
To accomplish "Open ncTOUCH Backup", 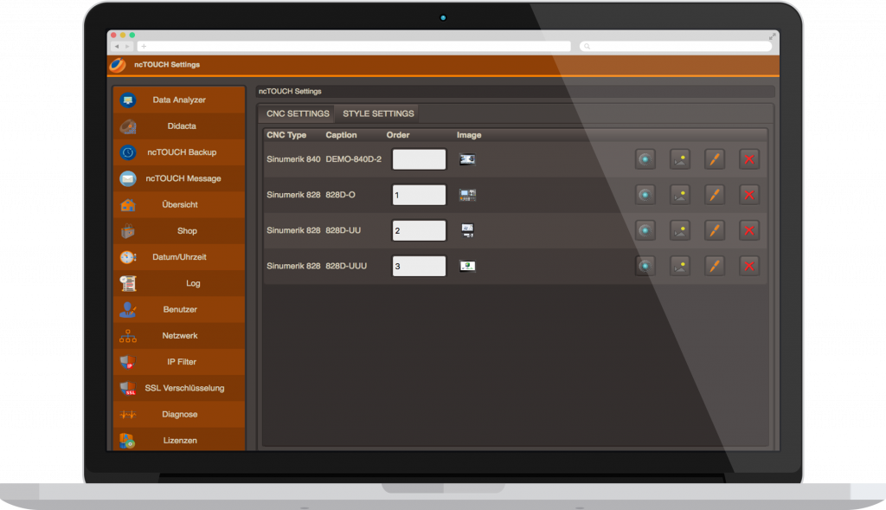I will tap(178, 152).
